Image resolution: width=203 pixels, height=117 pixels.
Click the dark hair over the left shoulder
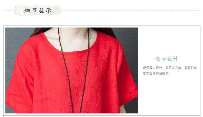click(x=39, y=31)
